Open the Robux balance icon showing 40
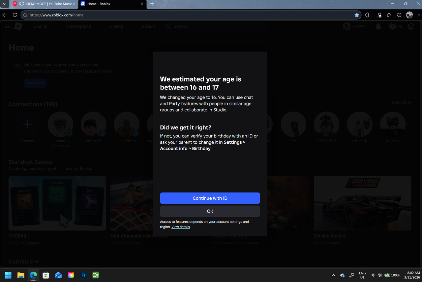The height and width of the screenshot is (282, 422). [x=392, y=26]
